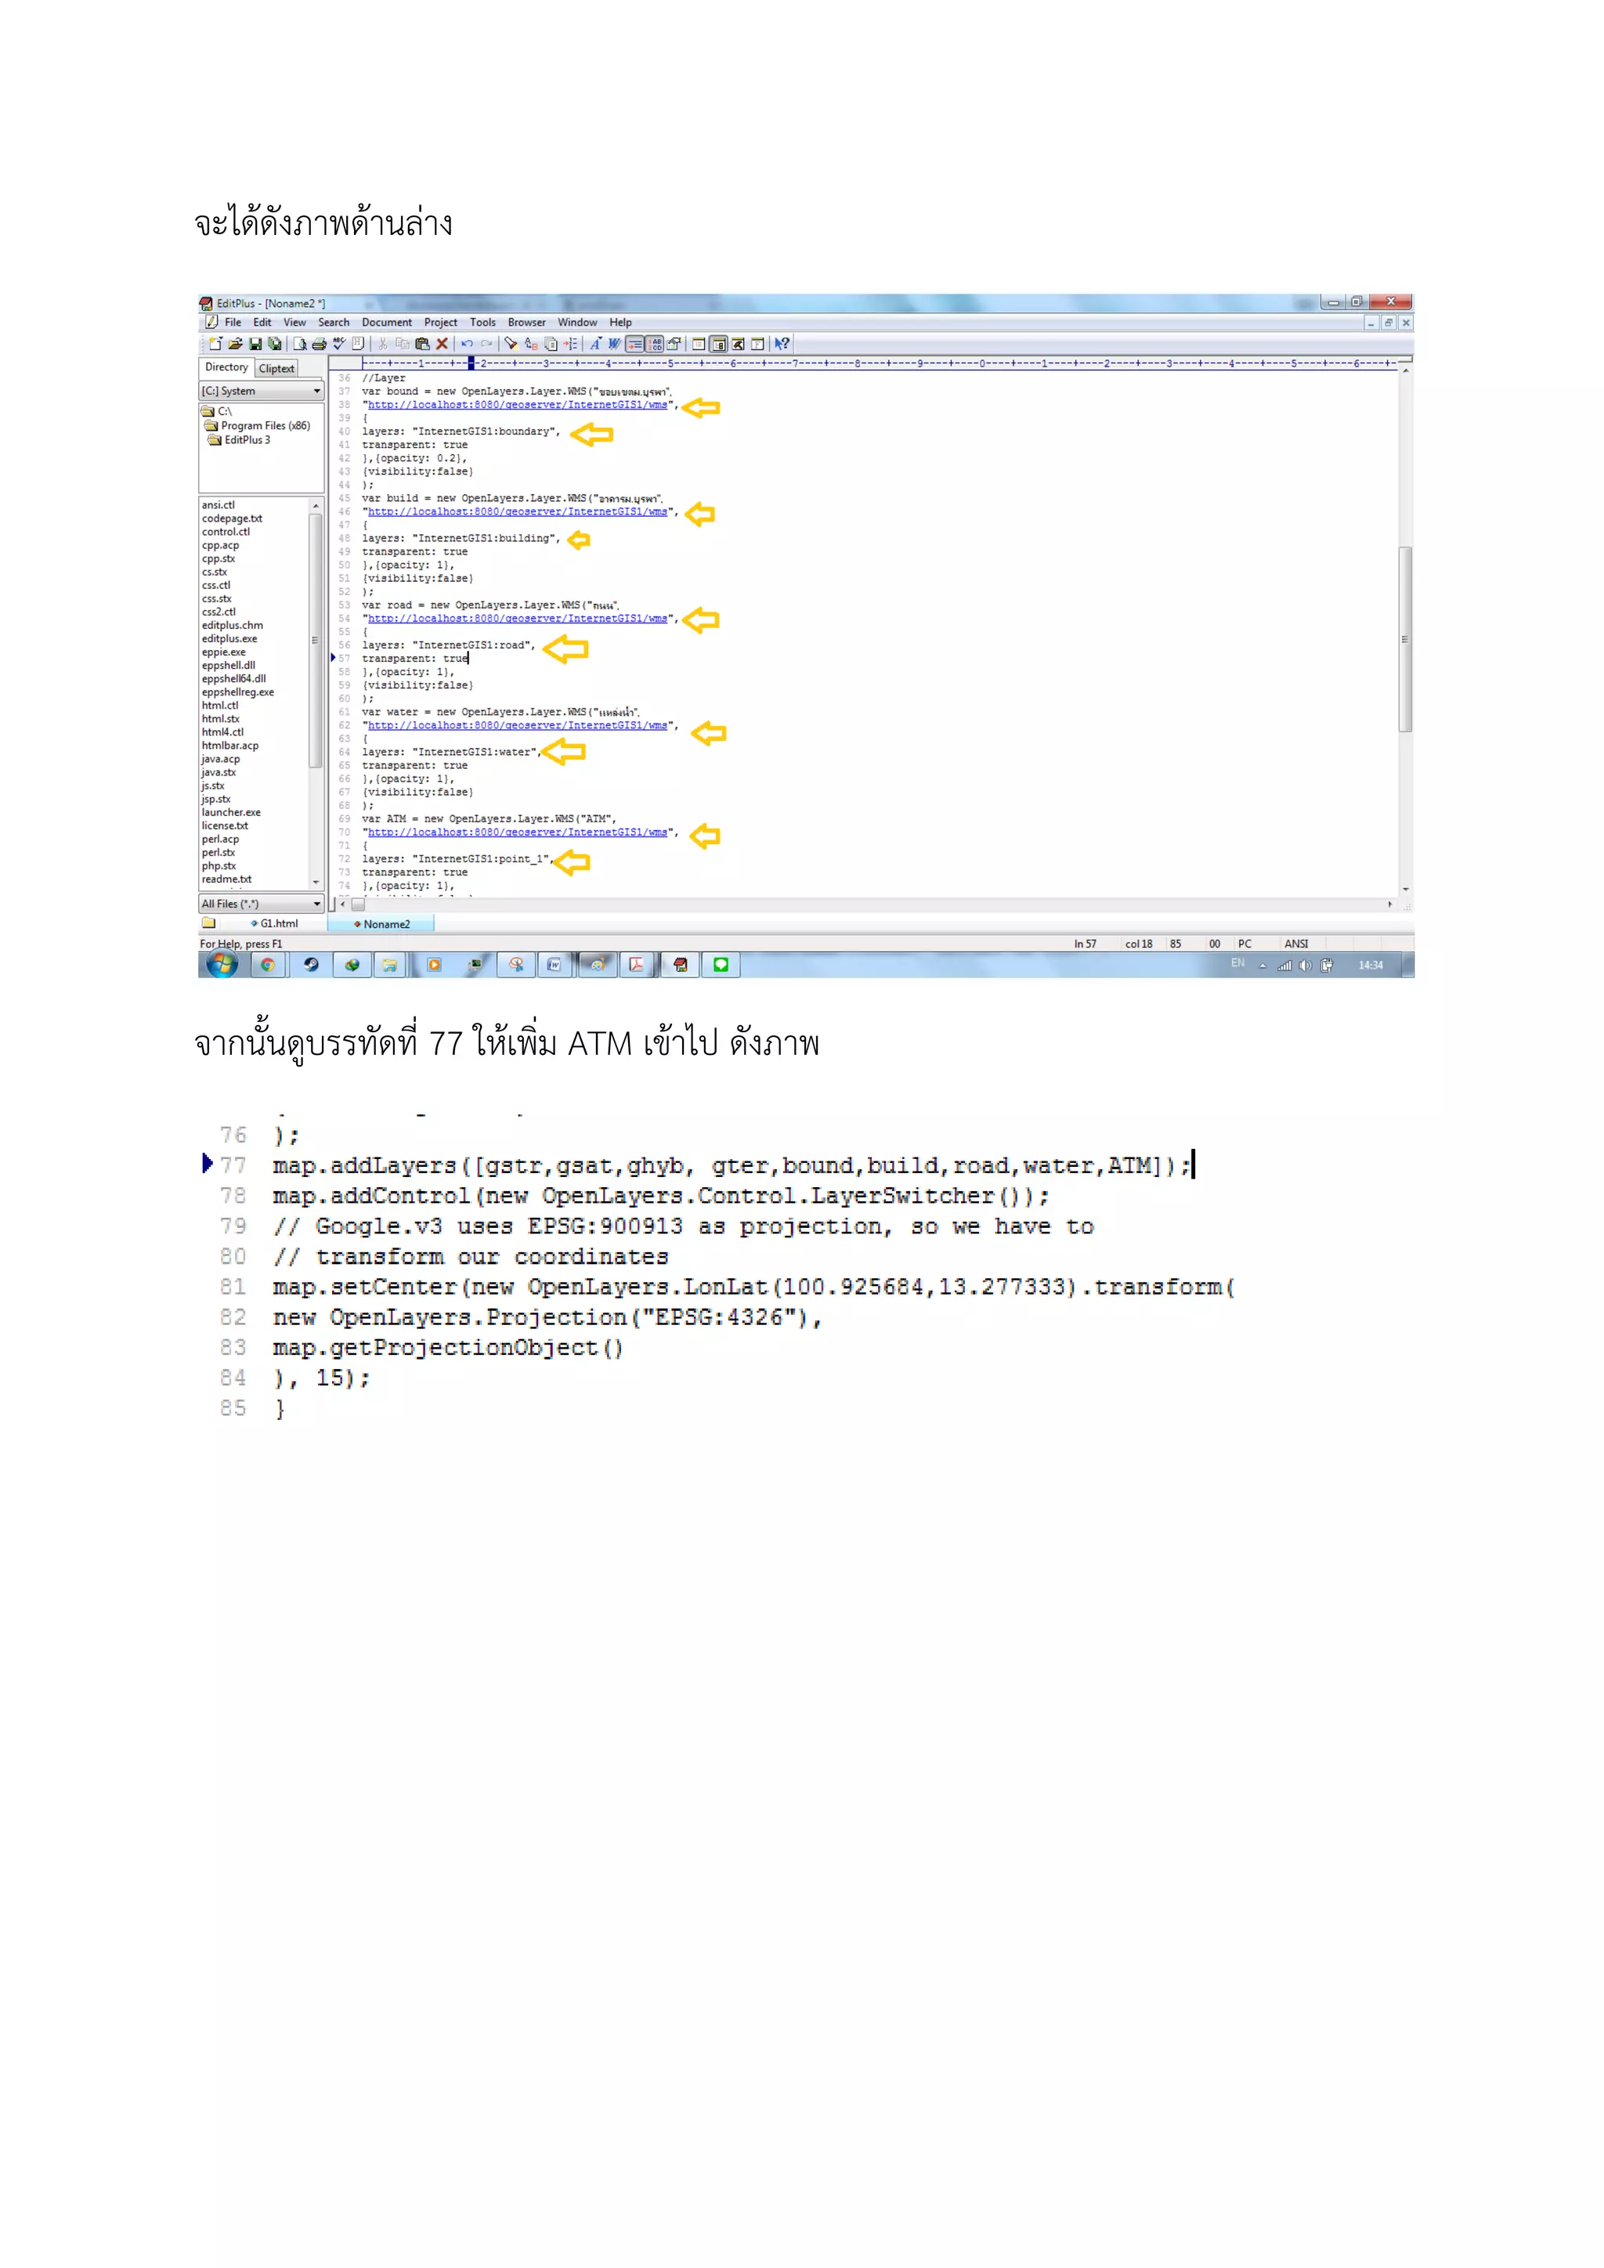This screenshot has height=2268, width=1604.
Task: Click the New document toolbar icon
Action: click(x=215, y=344)
